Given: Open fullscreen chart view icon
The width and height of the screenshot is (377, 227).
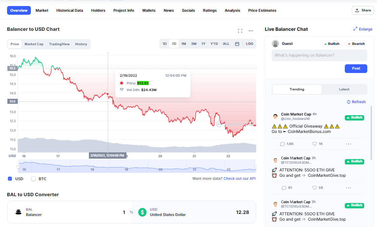Looking at the screenshot, I should click(x=240, y=31).
